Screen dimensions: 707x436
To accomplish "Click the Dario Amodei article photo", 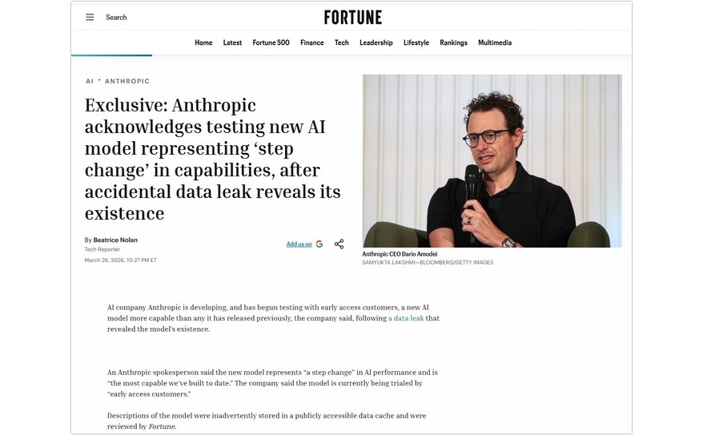I will point(492,160).
